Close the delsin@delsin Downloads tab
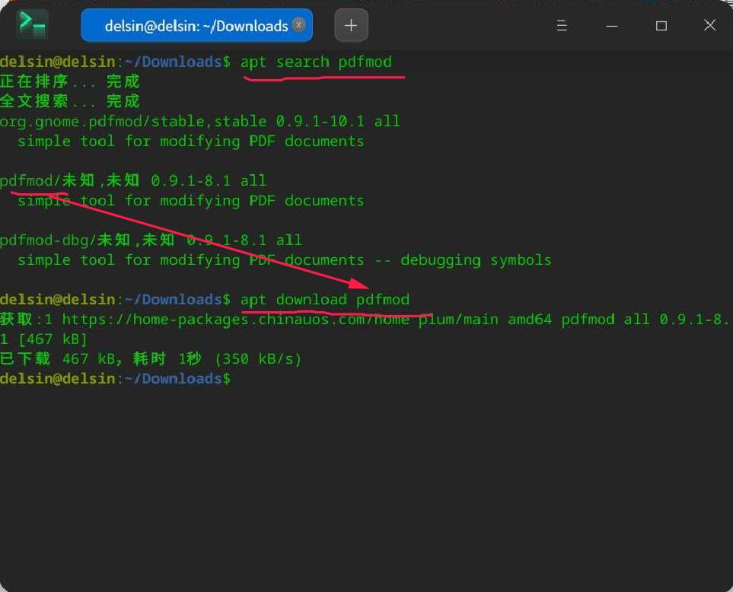 tap(299, 25)
